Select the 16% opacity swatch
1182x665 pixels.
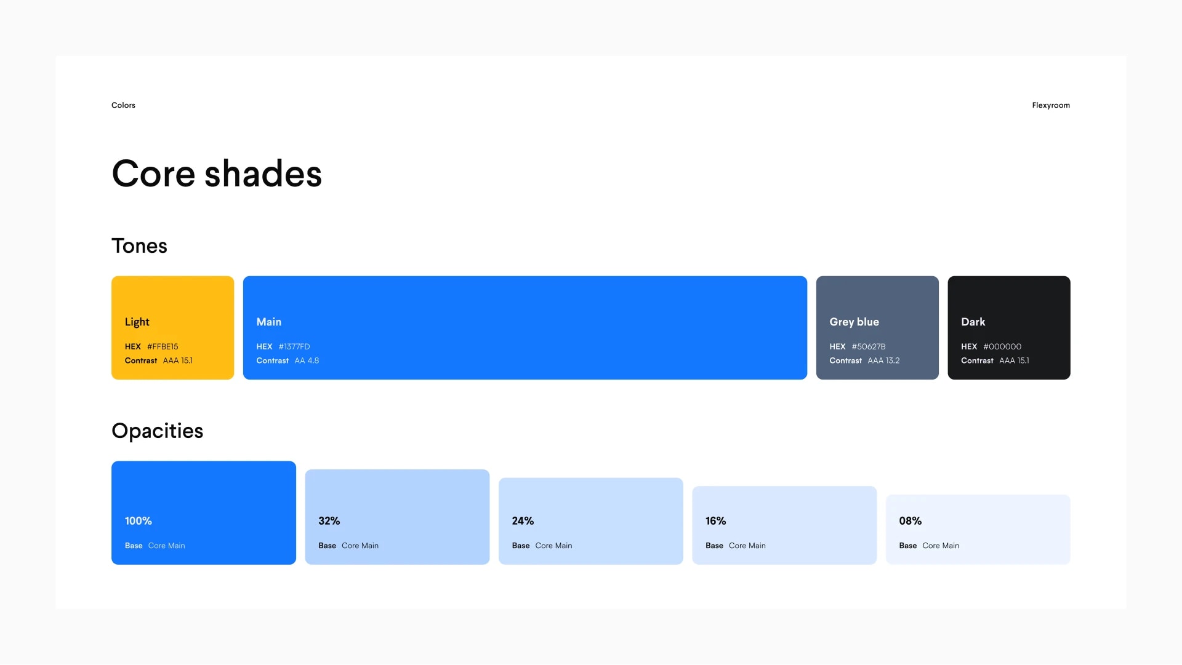point(784,525)
